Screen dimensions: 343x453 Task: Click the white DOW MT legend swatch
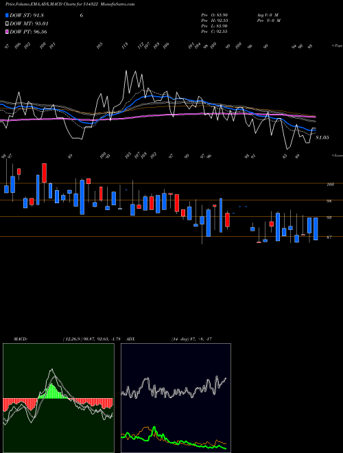tap(7, 24)
